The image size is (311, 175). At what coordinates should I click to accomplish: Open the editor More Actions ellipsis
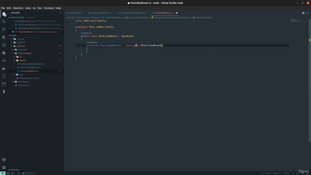tap(307, 13)
